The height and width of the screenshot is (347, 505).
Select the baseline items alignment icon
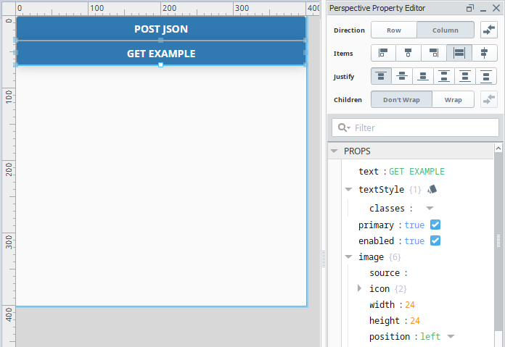tap(484, 53)
